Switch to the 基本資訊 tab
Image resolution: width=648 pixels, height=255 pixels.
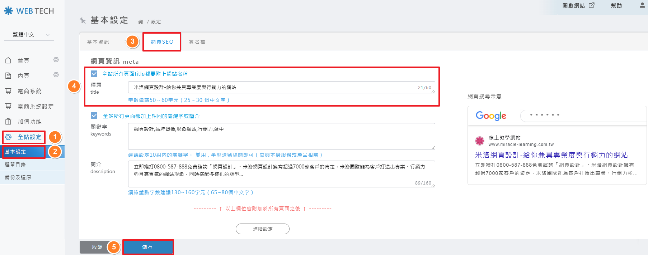click(98, 42)
